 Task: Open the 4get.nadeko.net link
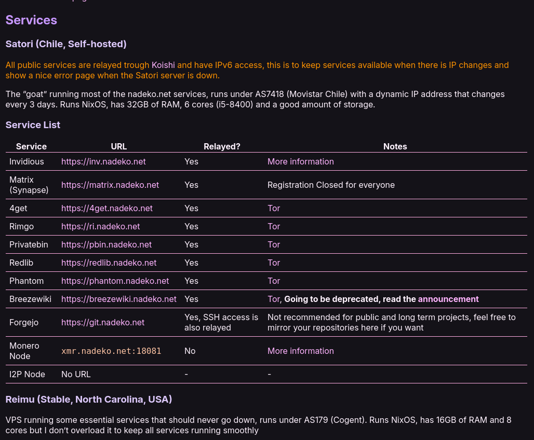(107, 208)
